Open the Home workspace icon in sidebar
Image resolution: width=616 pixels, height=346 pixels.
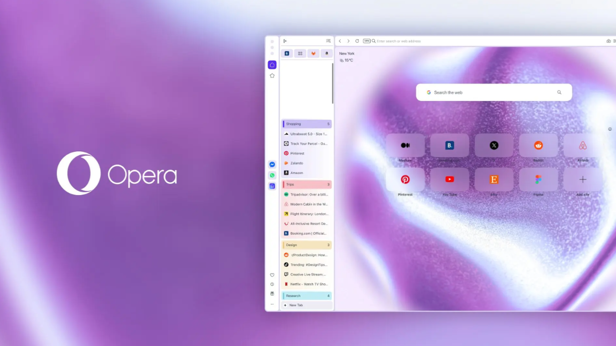click(272, 65)
